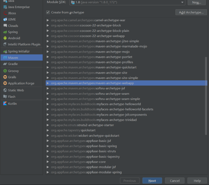Image resolution: width=209 pixels, height=185 pixels.
Task: Click the SDK folder icon in Module SDK field
Action: click(x=73, y=2)
